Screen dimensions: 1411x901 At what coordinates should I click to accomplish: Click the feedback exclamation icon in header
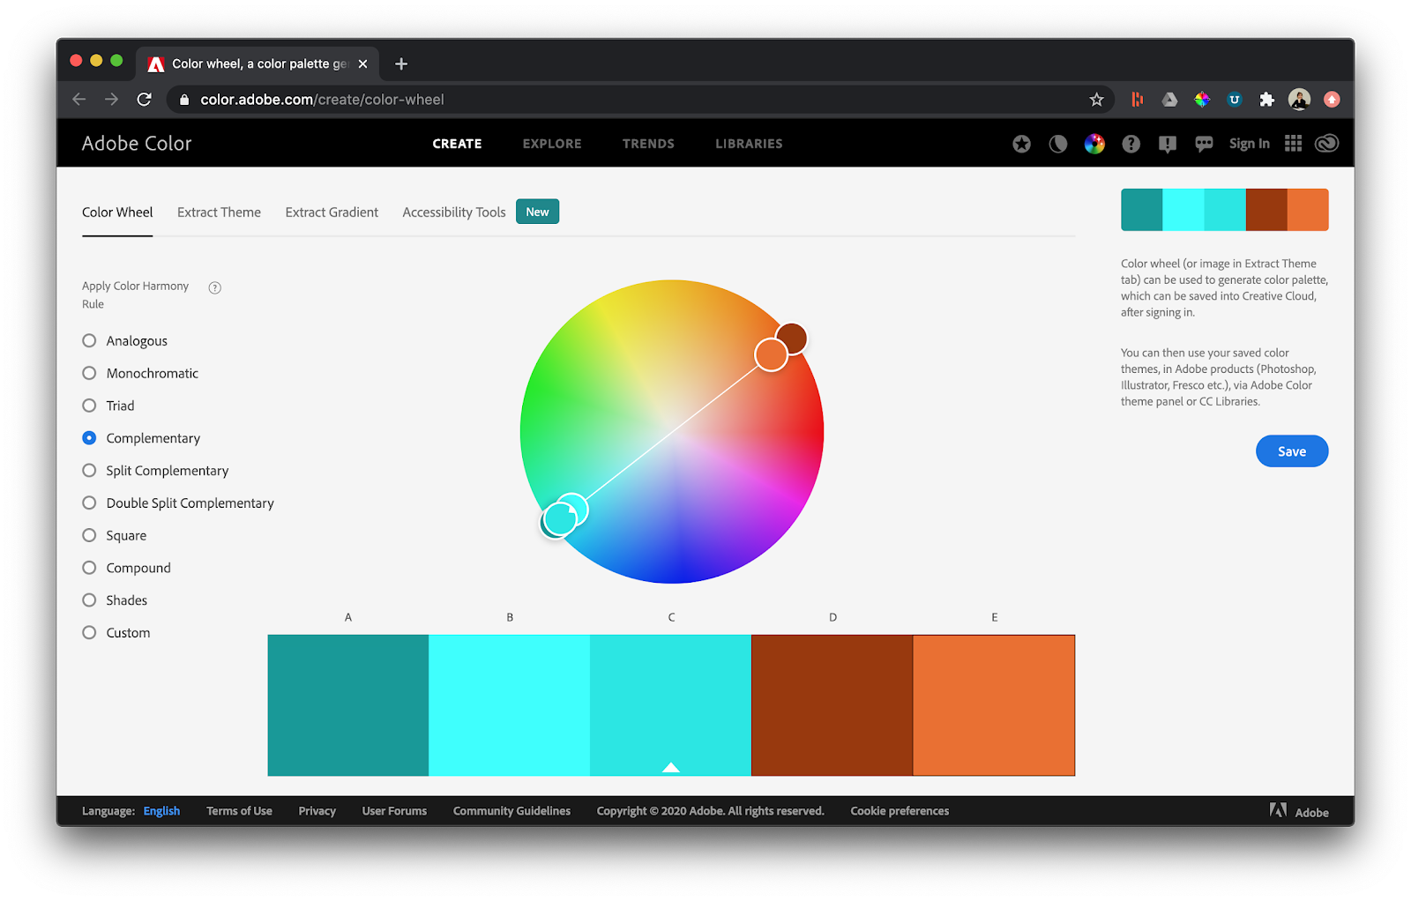click(x=1168, y=144)
